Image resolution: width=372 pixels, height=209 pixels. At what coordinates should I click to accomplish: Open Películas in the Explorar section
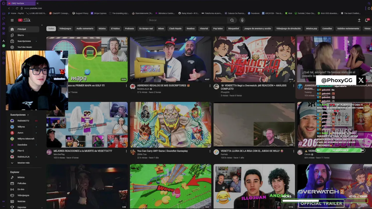pos(22,183)
